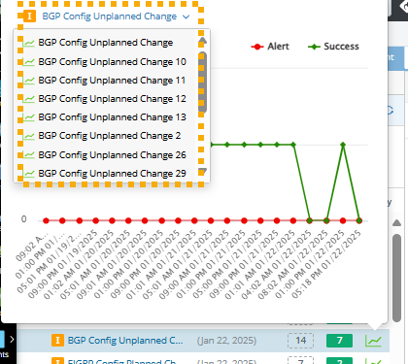Click the dropdown list scrollbar thumb
The image size is (408, 364).
click(x=202, y=82)
